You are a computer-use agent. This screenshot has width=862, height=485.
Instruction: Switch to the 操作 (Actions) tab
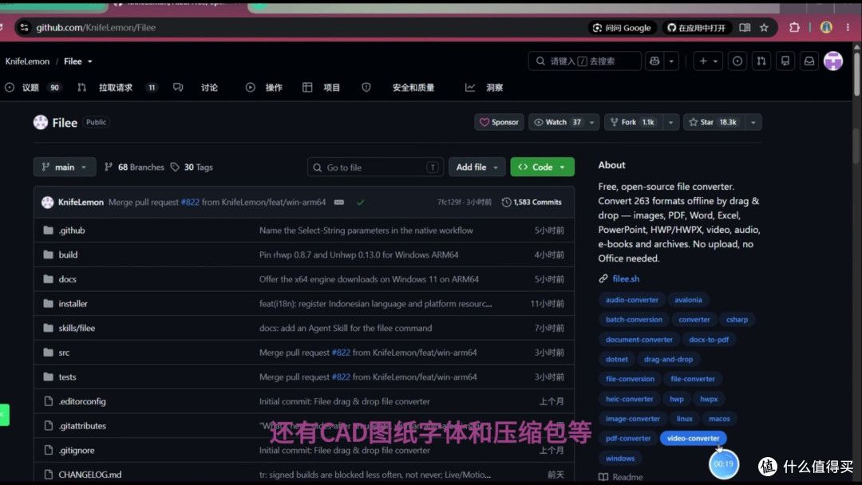tap(264, 87)
